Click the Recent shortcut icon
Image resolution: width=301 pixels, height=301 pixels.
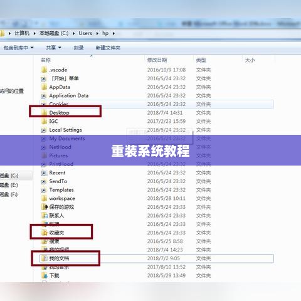(x=43, y=173)
